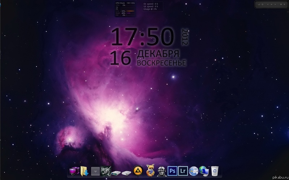Open network globe and monitor icon
This screenshot has height=180, width=289.
(204, 171)
